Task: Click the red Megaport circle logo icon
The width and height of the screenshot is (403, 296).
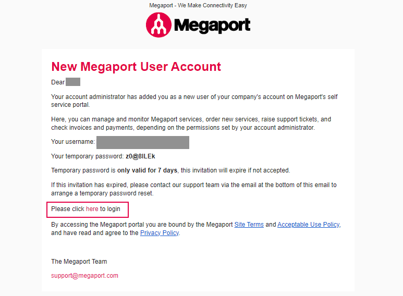Action: coord(158,25)
